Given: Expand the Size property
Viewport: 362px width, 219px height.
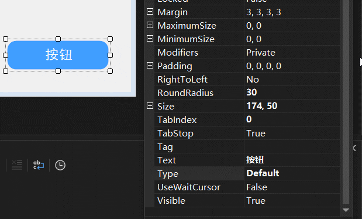Looking at the screenshot, I should (x=150, y=106).
